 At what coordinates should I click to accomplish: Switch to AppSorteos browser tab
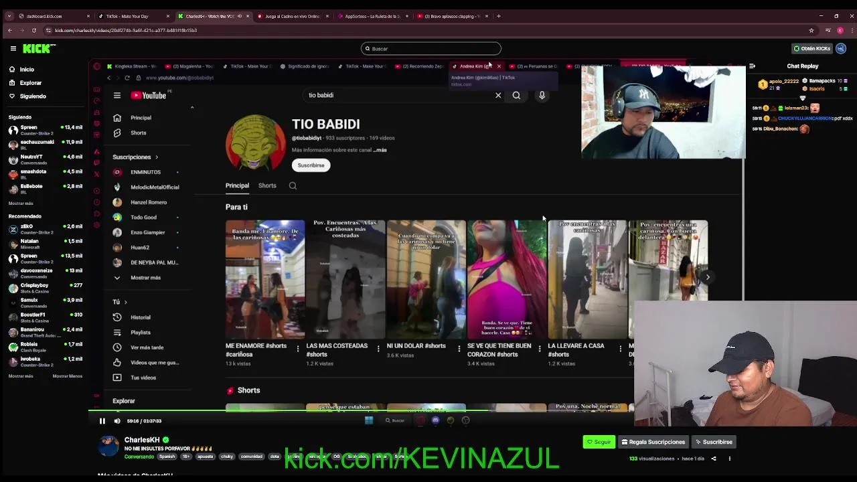tap(371, 16)
